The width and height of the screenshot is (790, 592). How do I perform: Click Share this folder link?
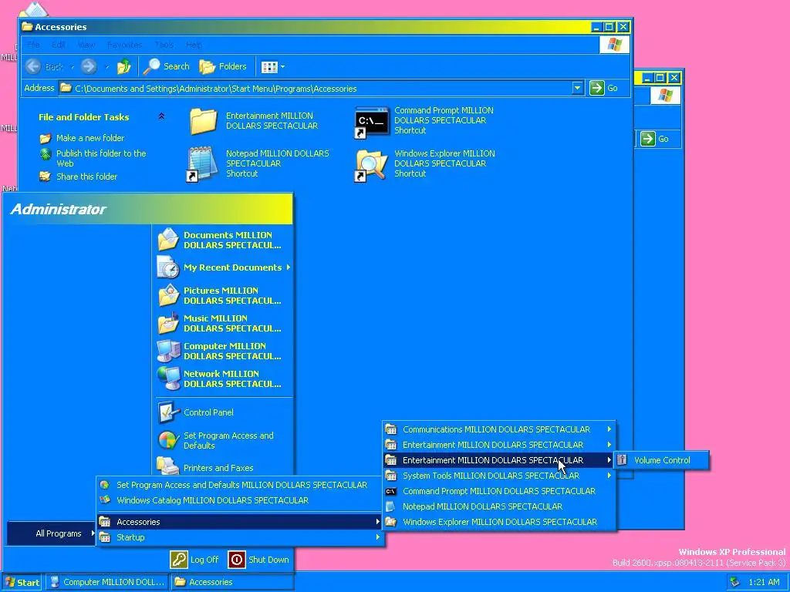point(86,177)
